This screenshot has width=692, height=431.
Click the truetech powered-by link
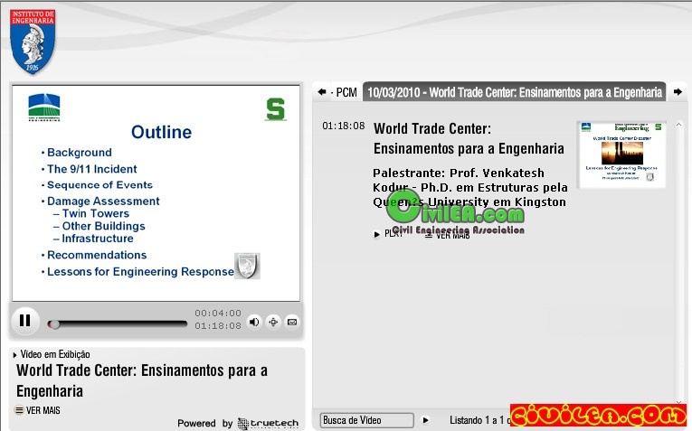click(268, 424)
